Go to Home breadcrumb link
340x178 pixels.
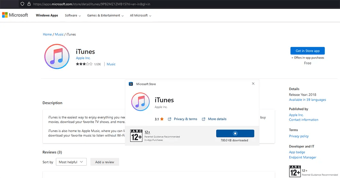[x=47, y=34]
